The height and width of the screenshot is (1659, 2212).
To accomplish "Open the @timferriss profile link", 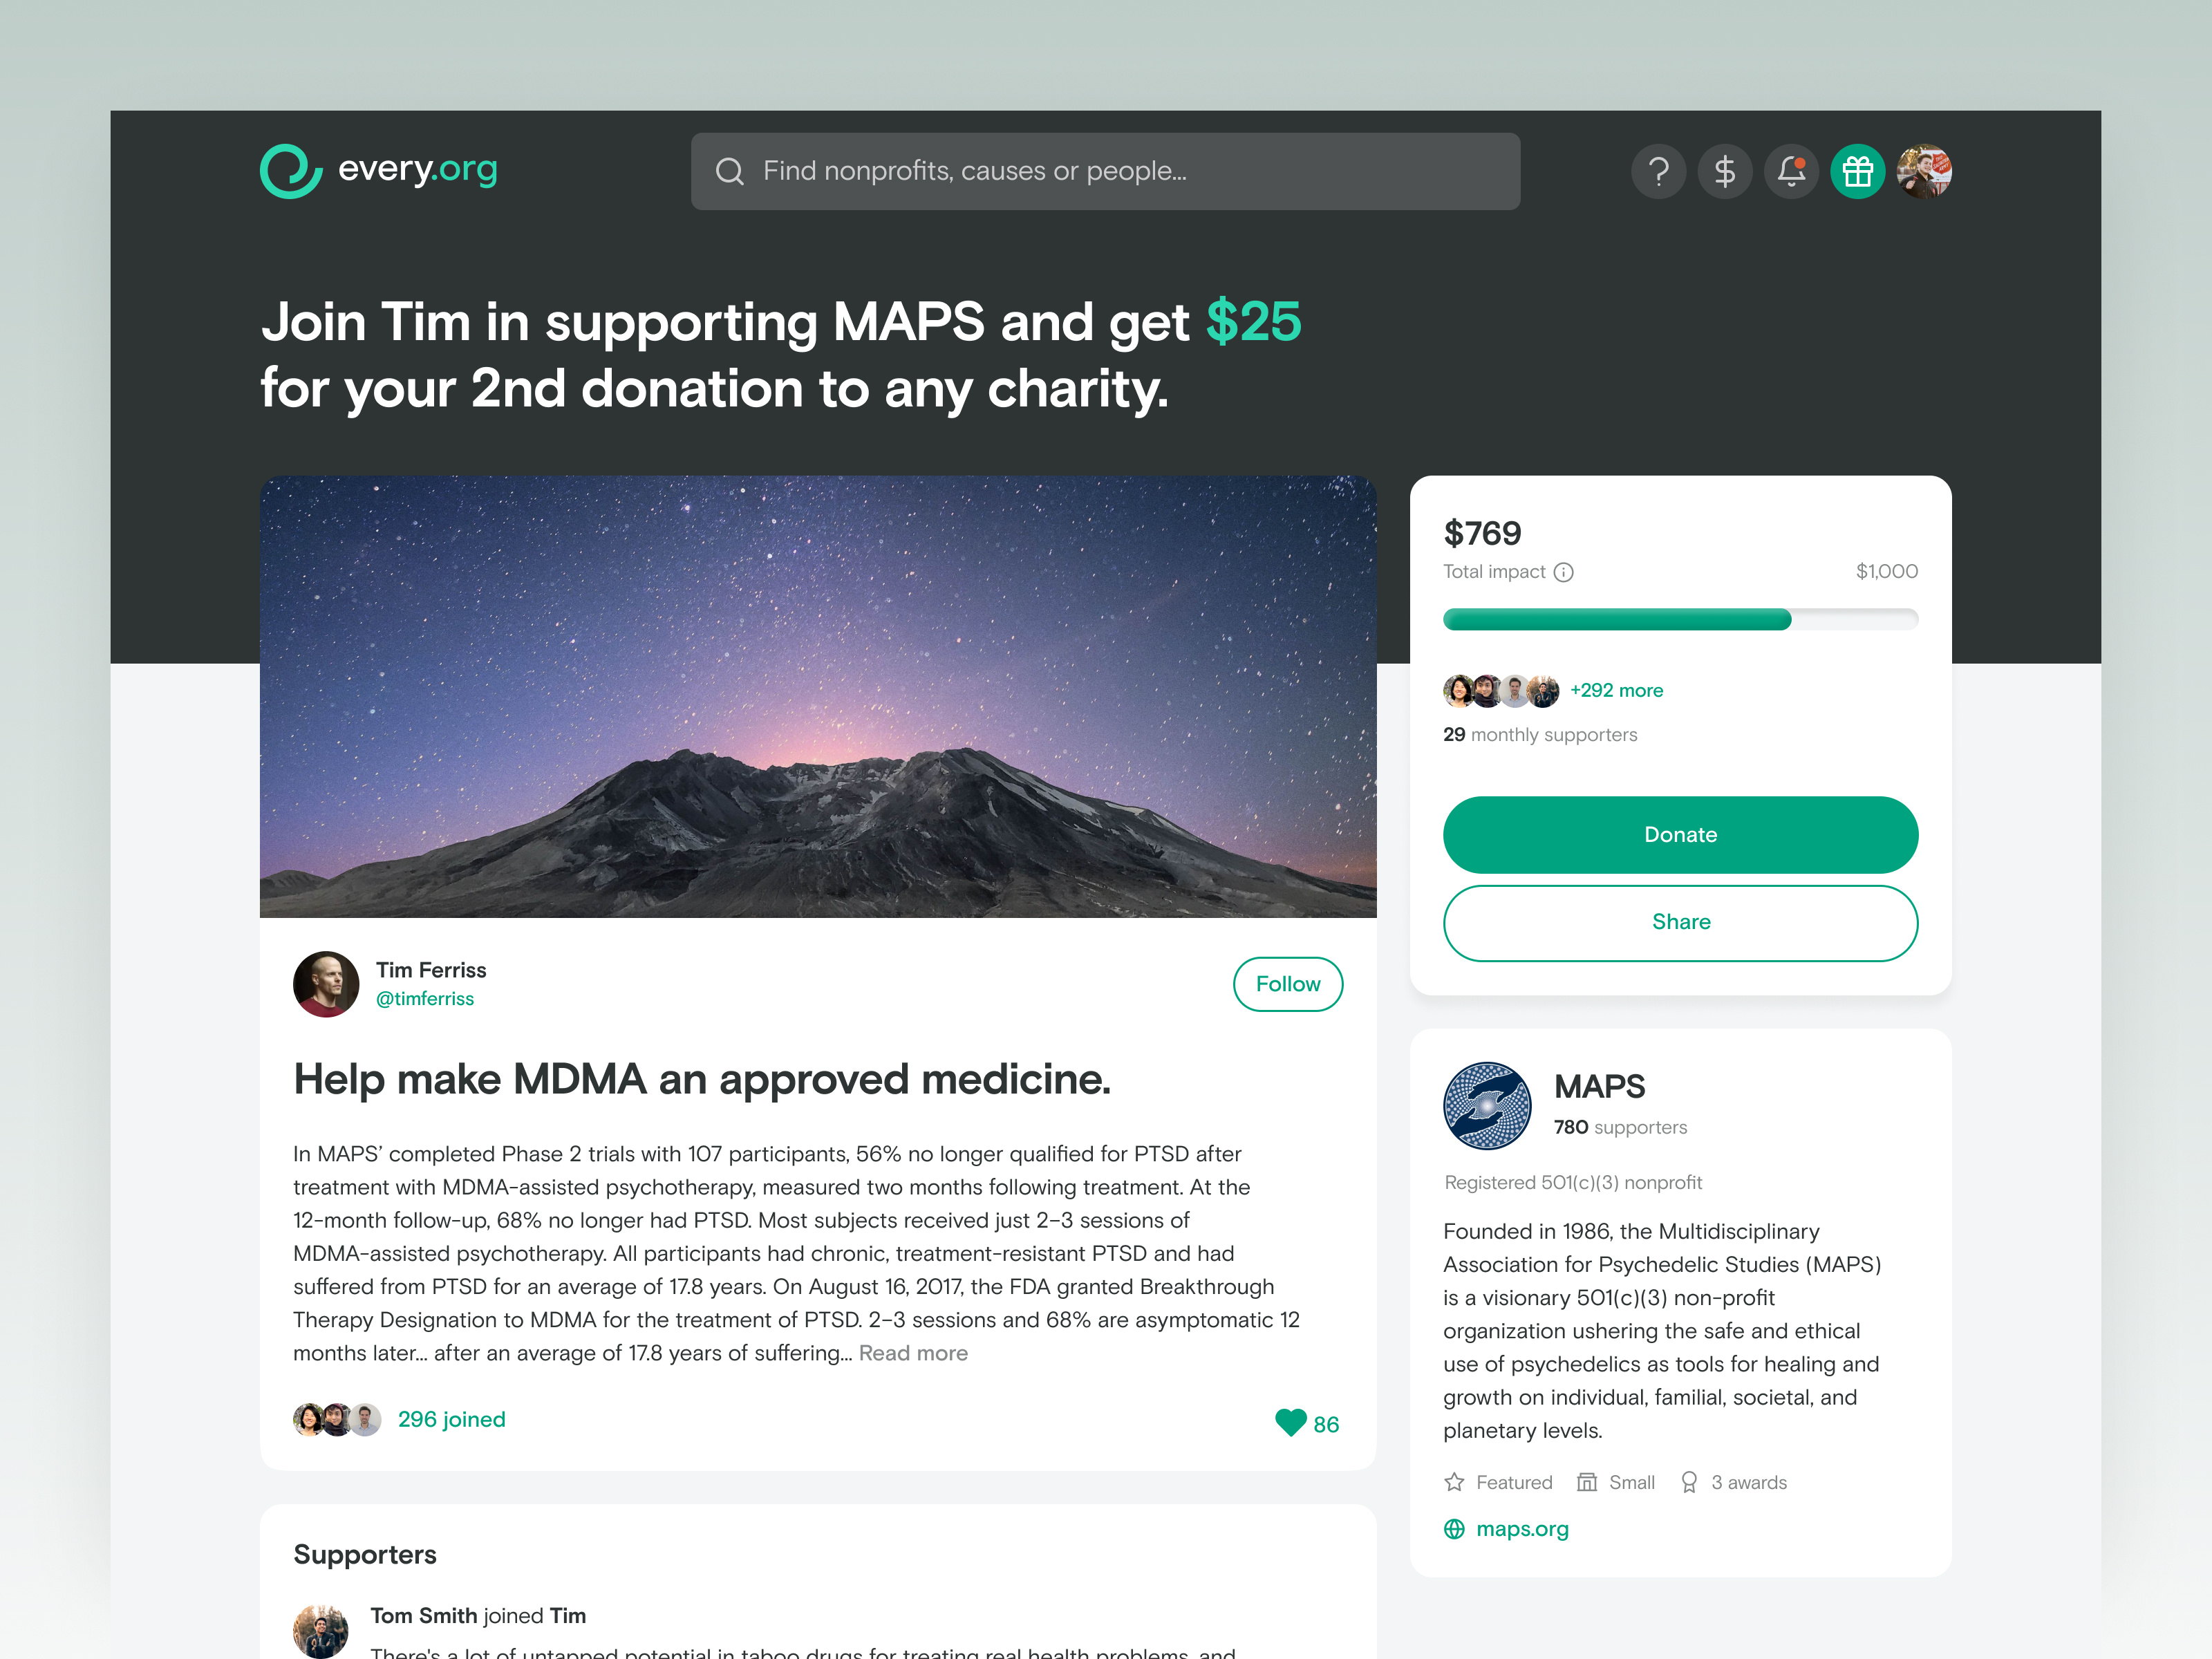I will (x=425, y=999).
